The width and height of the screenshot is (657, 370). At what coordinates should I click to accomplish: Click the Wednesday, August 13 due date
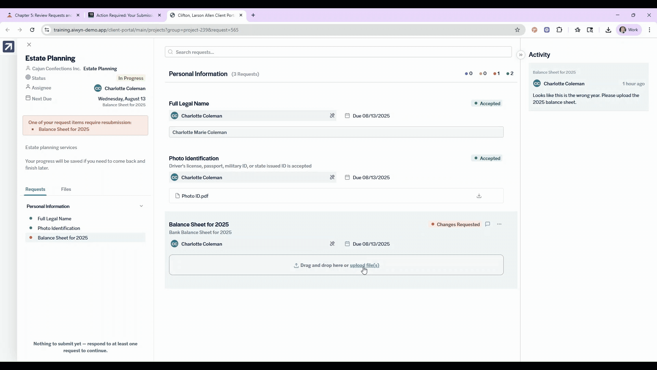pyautogui.click(x=121, y=99)
